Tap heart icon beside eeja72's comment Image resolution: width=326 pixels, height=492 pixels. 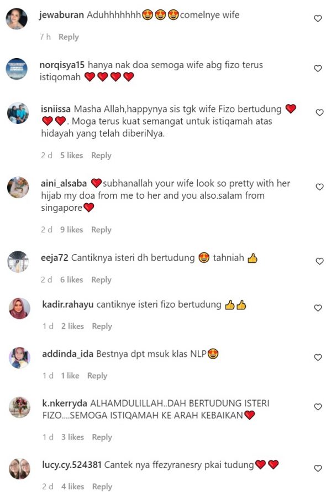coord(319,261)
